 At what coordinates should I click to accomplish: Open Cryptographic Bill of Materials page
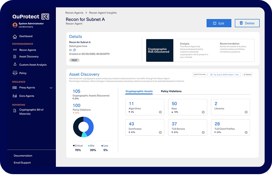[31, 112]
